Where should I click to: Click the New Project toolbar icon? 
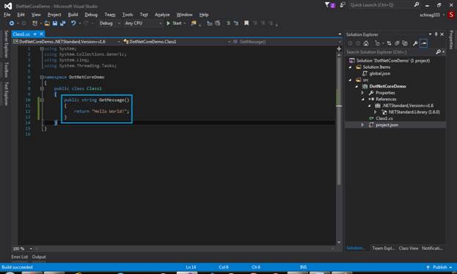coord(34,23)
